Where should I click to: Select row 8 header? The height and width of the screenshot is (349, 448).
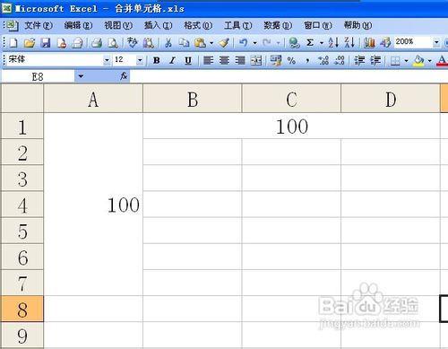pos(22,309)
